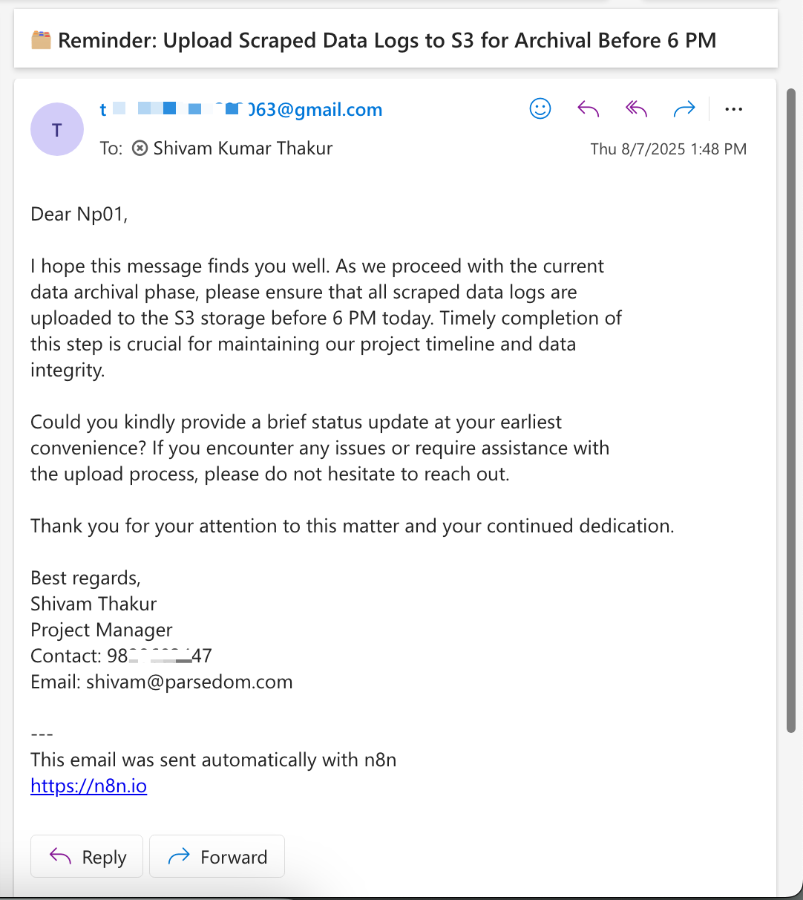The image size is (803, 900).
Task: Open the more actions ellipsis menu
Action: 733,109
